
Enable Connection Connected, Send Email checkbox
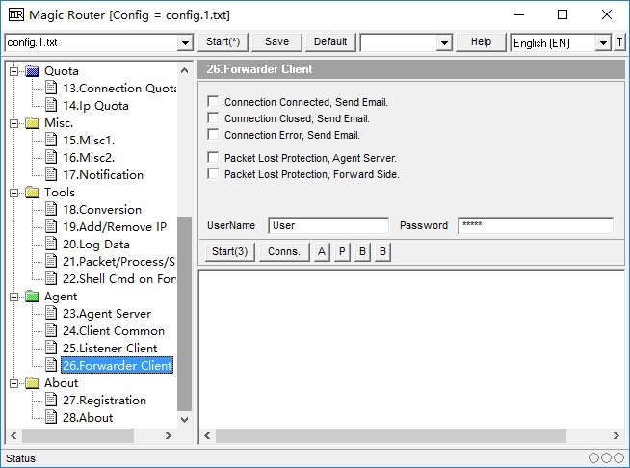click(213, 102)
